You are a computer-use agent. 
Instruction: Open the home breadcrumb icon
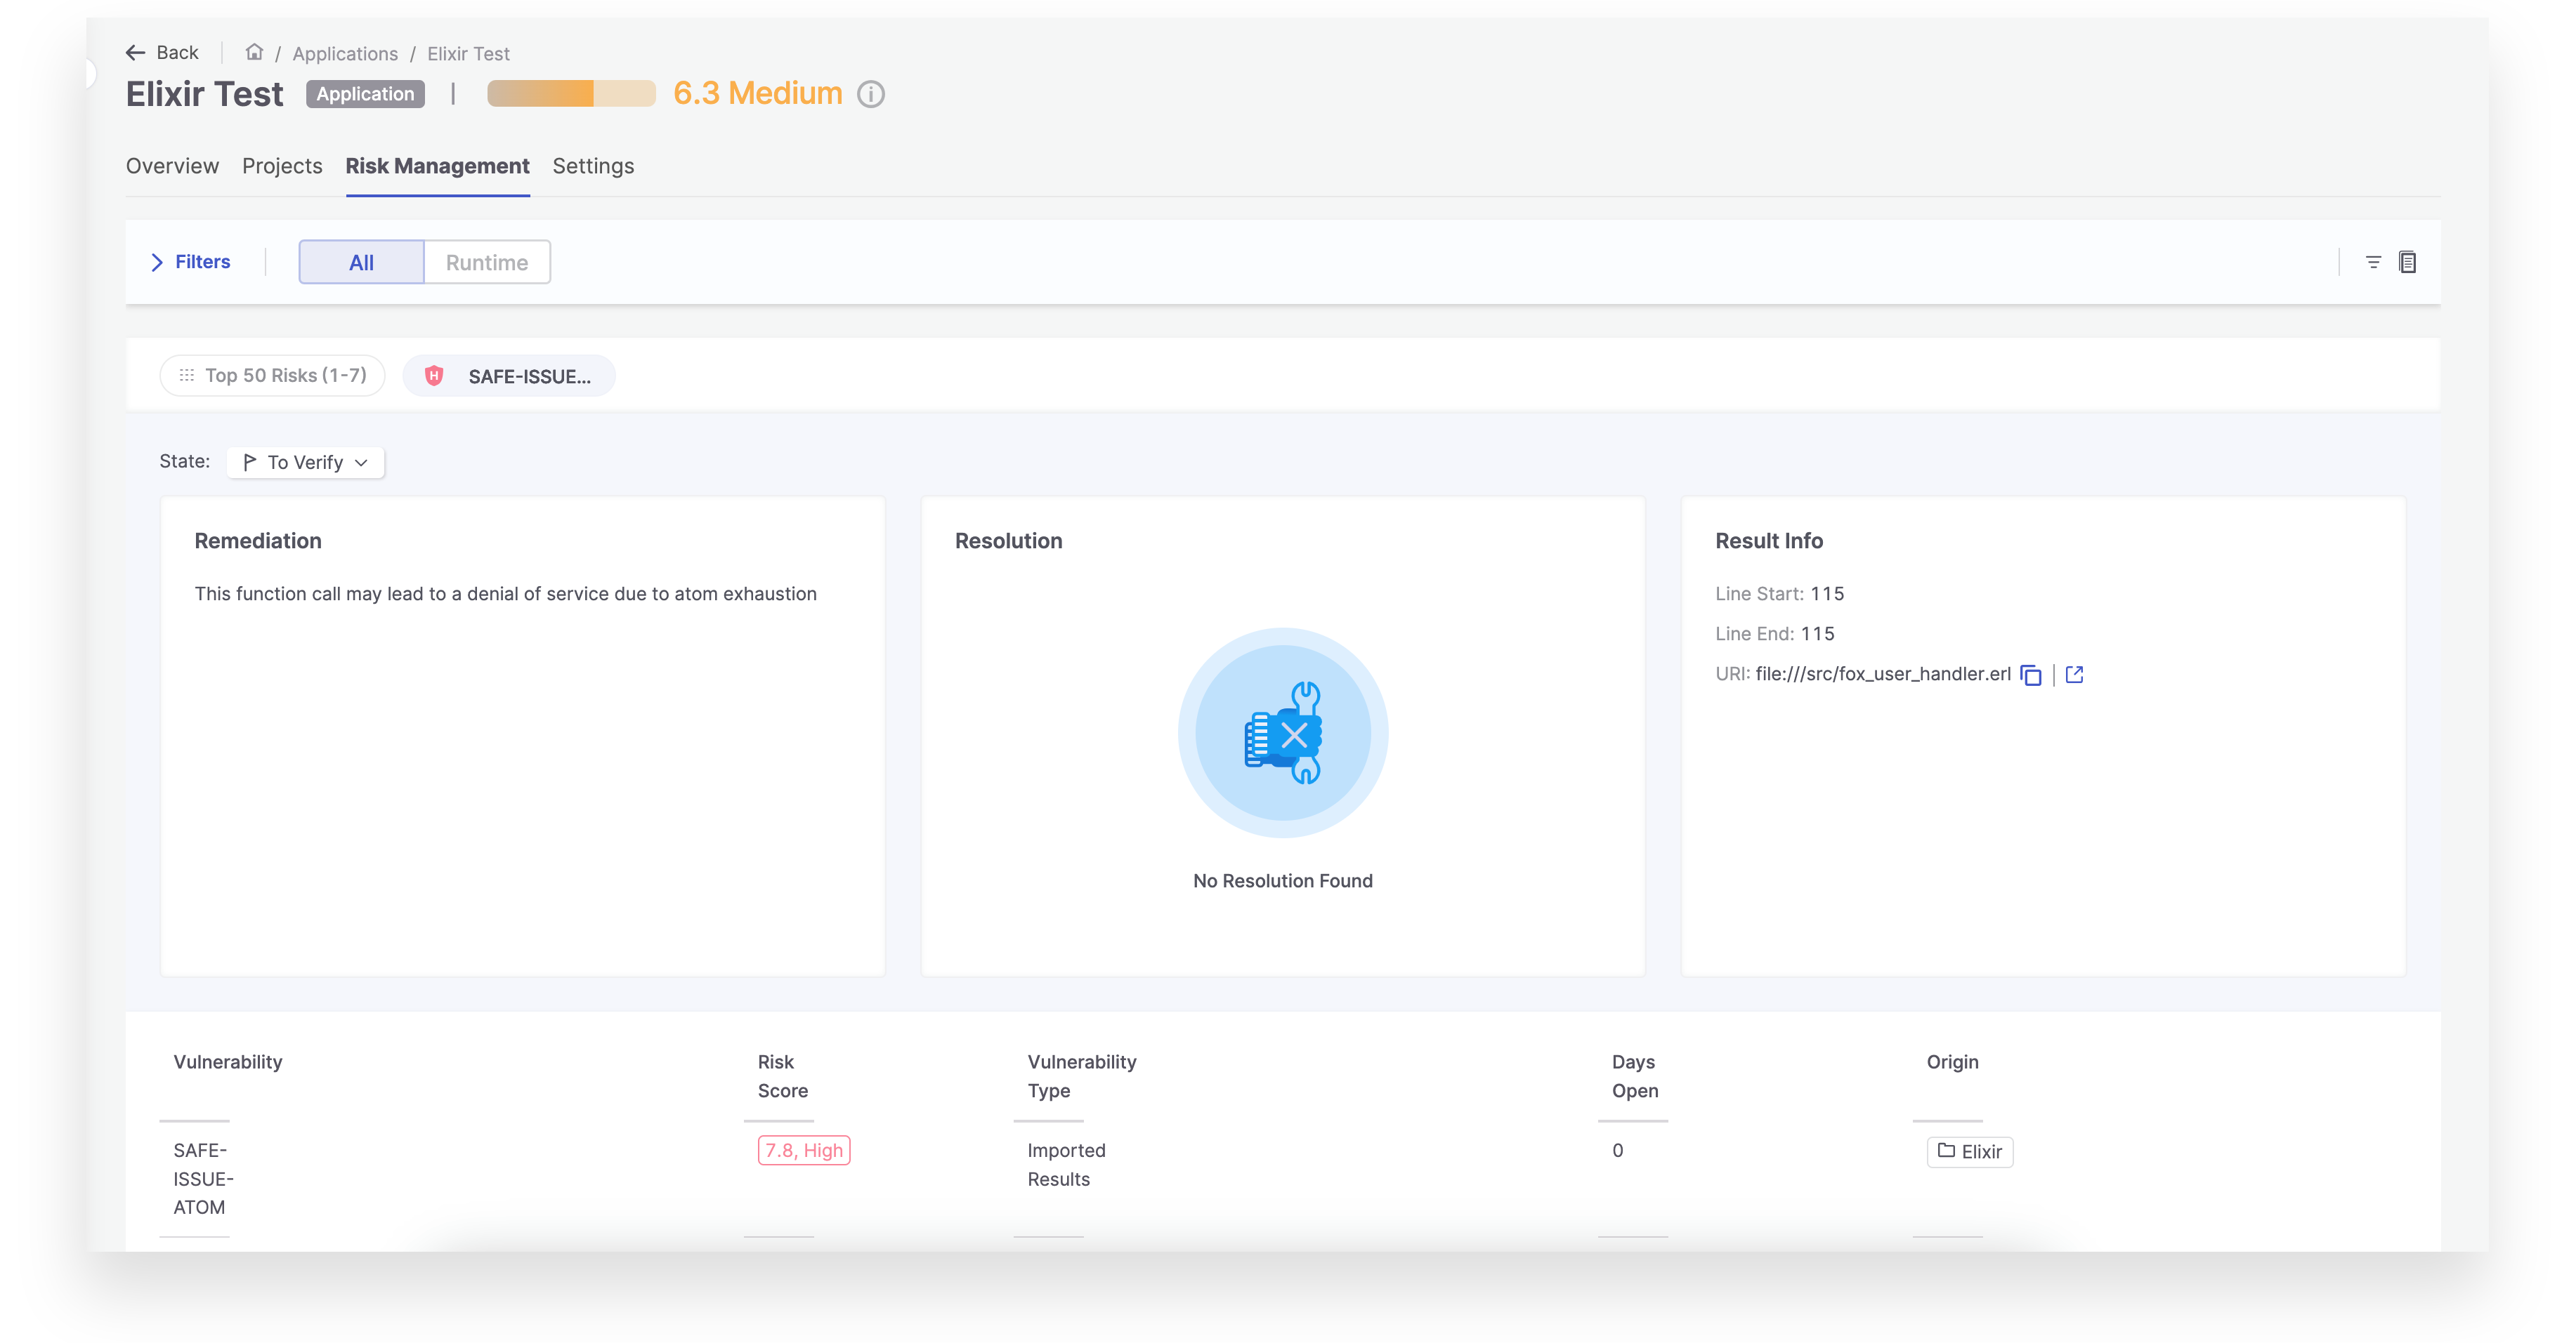pyautogui.click(x=254, y=52)
